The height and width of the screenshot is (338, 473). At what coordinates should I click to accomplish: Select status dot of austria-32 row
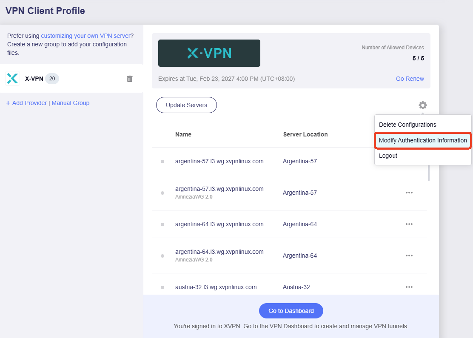[162, 287]
